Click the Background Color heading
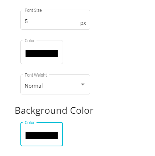Image resolution: width=155 pixels, height=156 pixels. click(54, 111)
